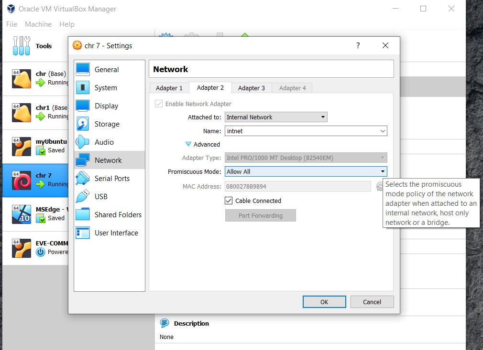The height and width of the screenshot is (350, 483).
Task: Collapse the Advanced section triangle
Action: [188, 144]
